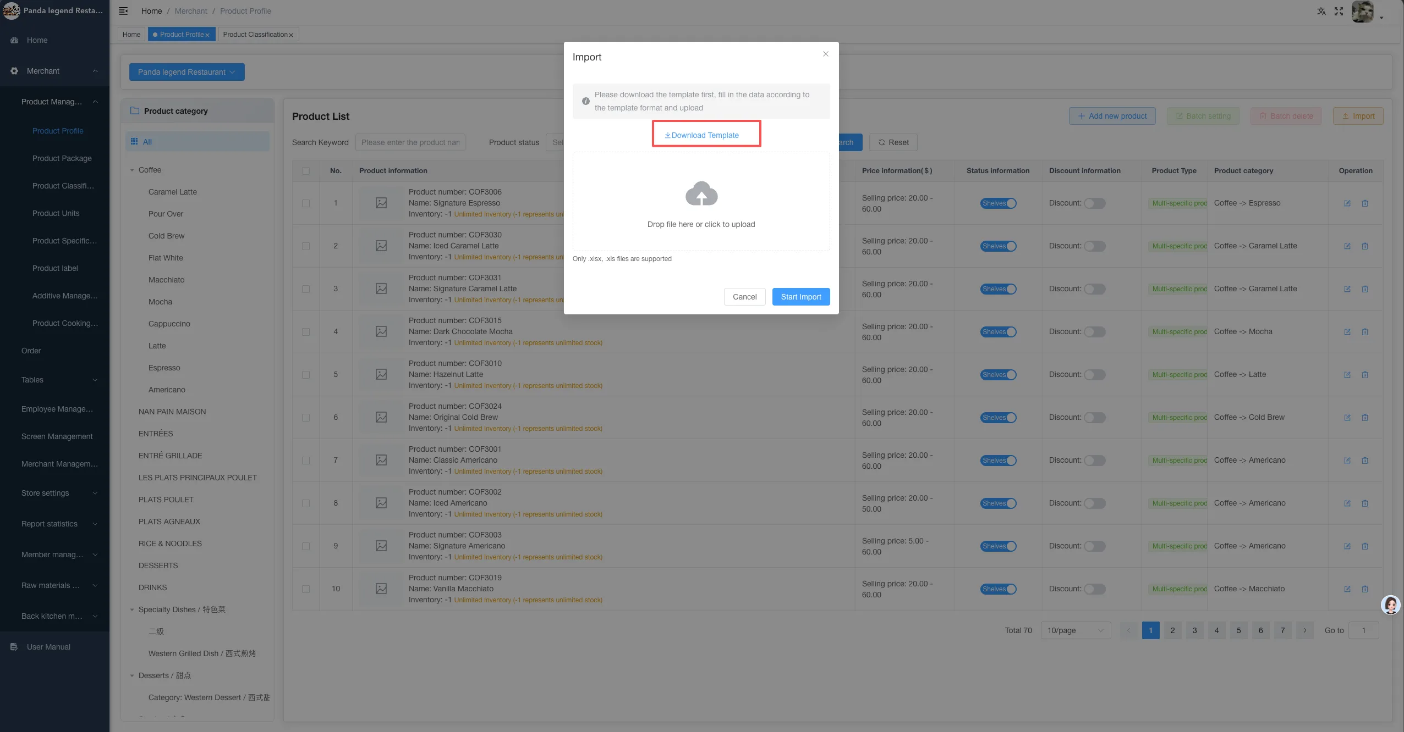
Task: Delete Hazelnut Latte row via trash icon
Action: [x=1365, y=375]
